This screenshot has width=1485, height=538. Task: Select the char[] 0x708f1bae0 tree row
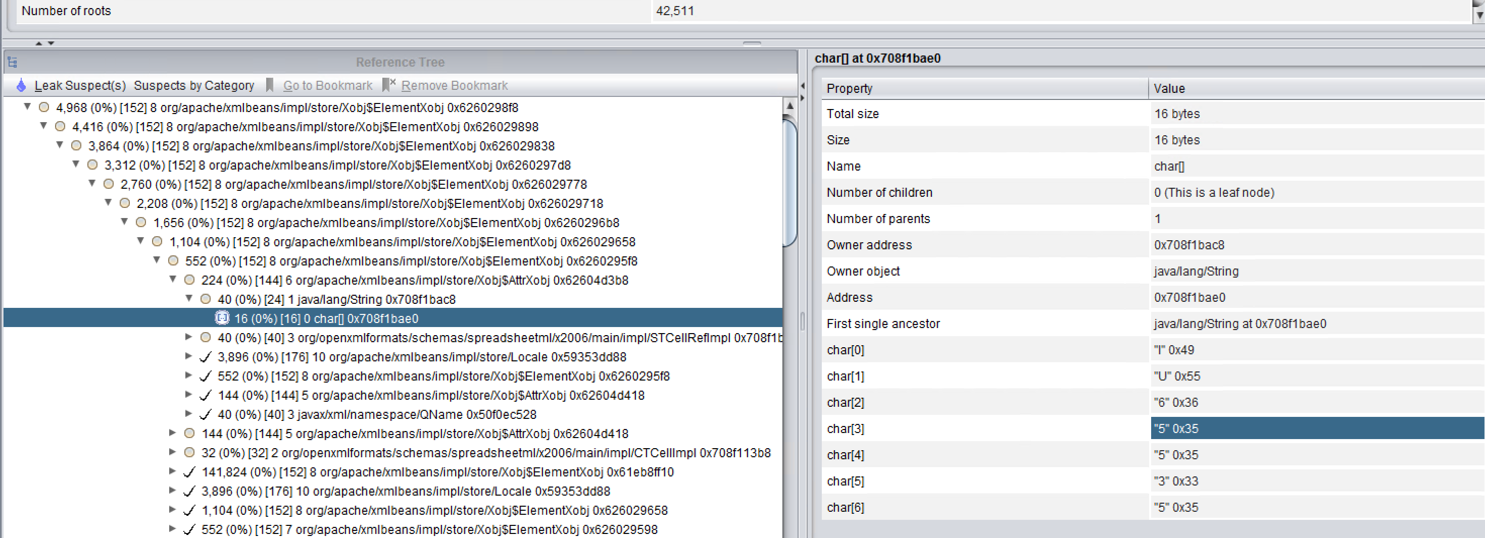click(392, 318)
